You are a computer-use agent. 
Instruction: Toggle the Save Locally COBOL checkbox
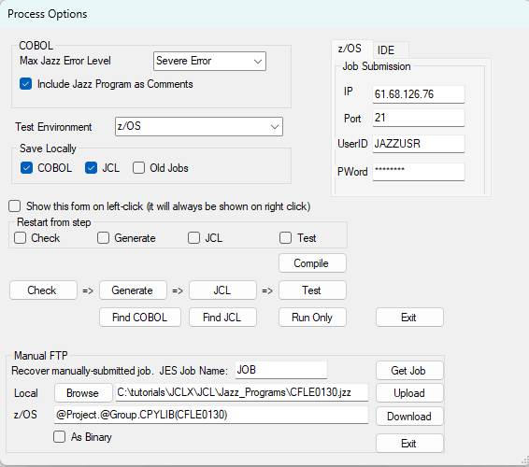pos(26,167)
